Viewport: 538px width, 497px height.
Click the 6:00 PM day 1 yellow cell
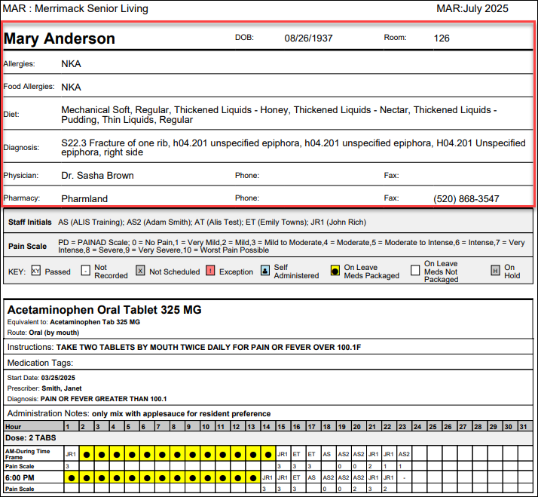tap(72, 477)
